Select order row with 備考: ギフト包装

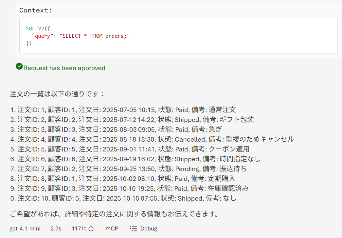pyautogui.click(x=132, y=120)
